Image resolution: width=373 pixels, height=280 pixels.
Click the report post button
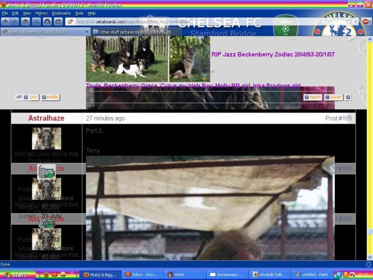313,98
